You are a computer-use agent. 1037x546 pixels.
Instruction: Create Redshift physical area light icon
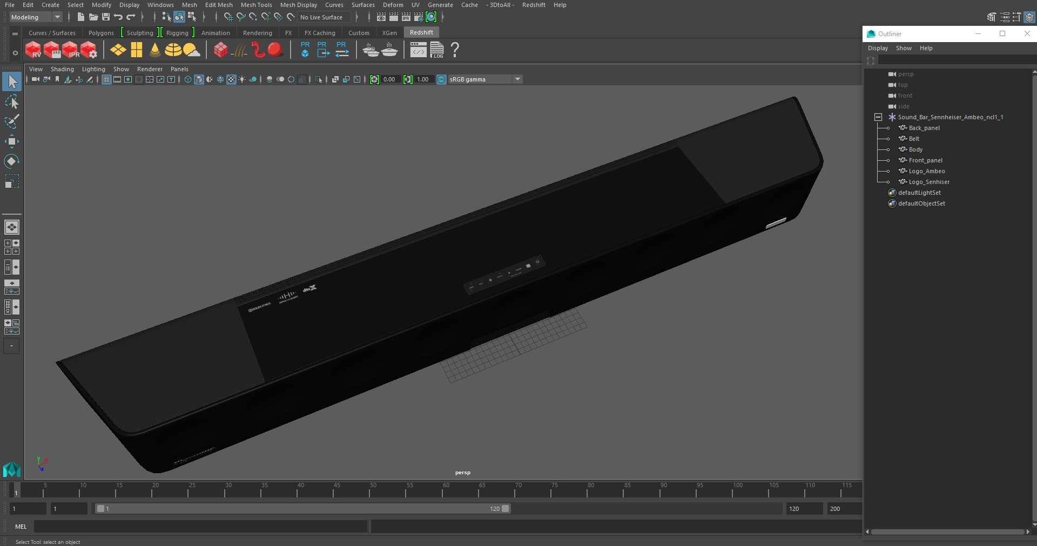click(118, 50)
